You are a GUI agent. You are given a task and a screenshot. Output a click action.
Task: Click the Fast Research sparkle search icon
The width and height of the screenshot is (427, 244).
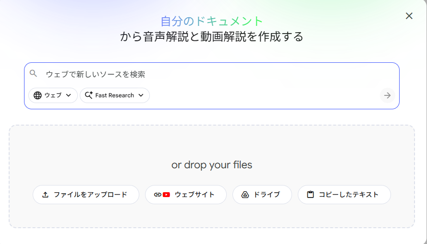89,95
